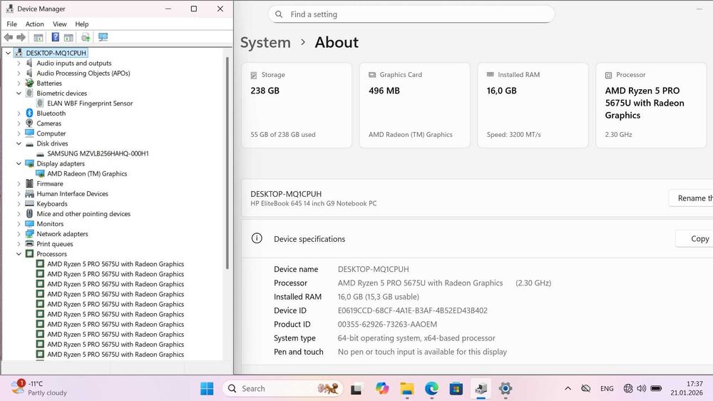Viewport: 713px width, 401px height.
Task: Click the volume icon in system tray
Action: click(641, 388)
